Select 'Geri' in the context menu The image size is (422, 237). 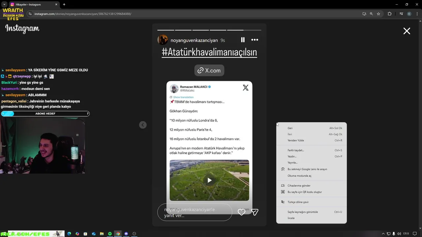coord(312,128)
